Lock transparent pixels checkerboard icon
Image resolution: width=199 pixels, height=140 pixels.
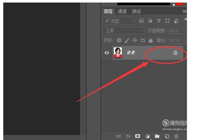coord(119,40)
